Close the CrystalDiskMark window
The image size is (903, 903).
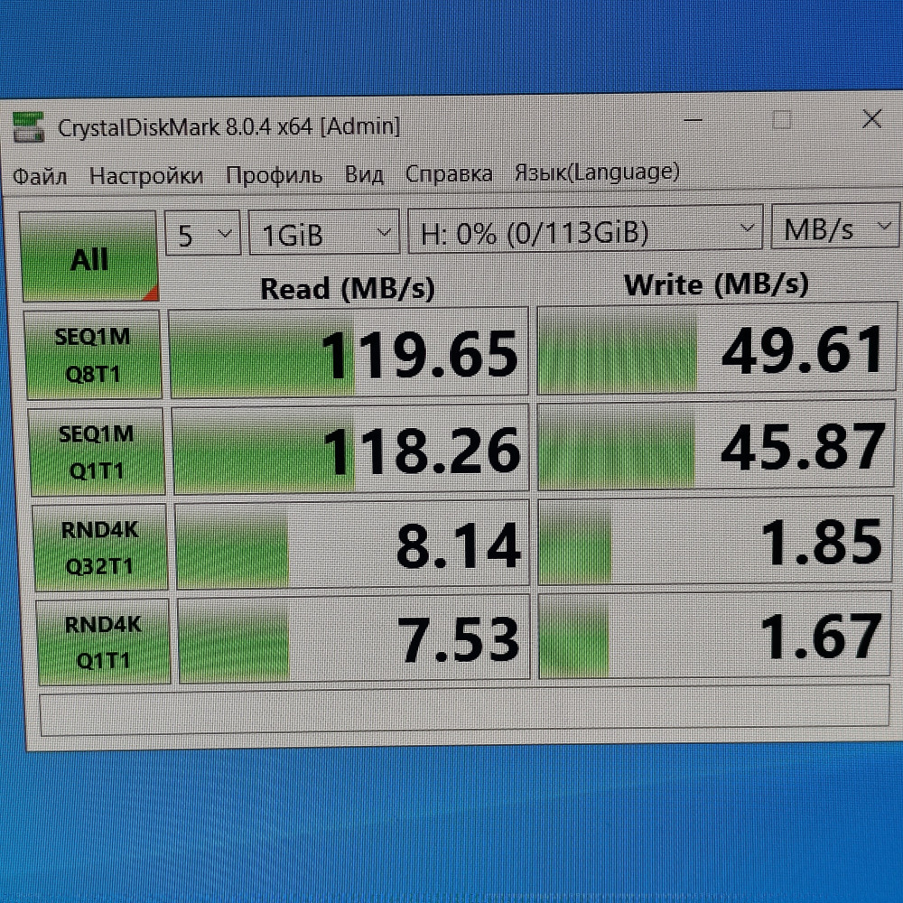(872, 119)
